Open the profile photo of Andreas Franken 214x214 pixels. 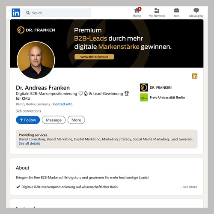[x=36, y=60]
